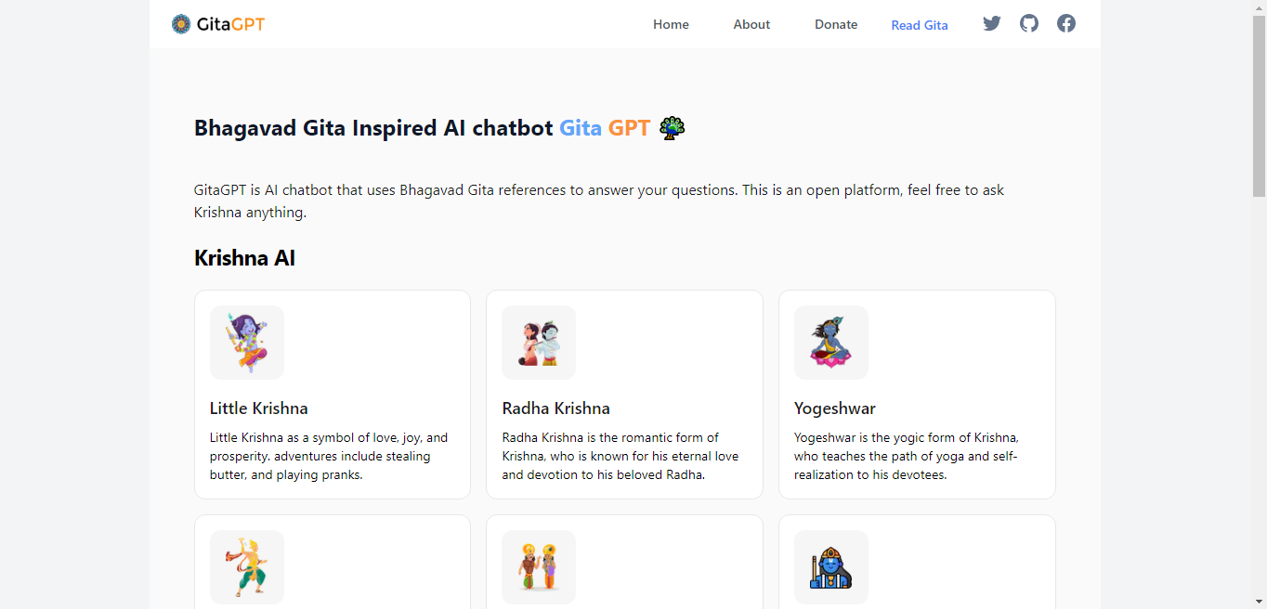
Task: Click the dancing figure avatar in second row
Action: [x=247, y=567]
